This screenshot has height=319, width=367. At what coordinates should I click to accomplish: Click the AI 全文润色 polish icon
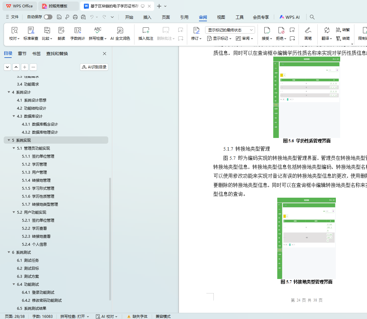pos(120,30)
